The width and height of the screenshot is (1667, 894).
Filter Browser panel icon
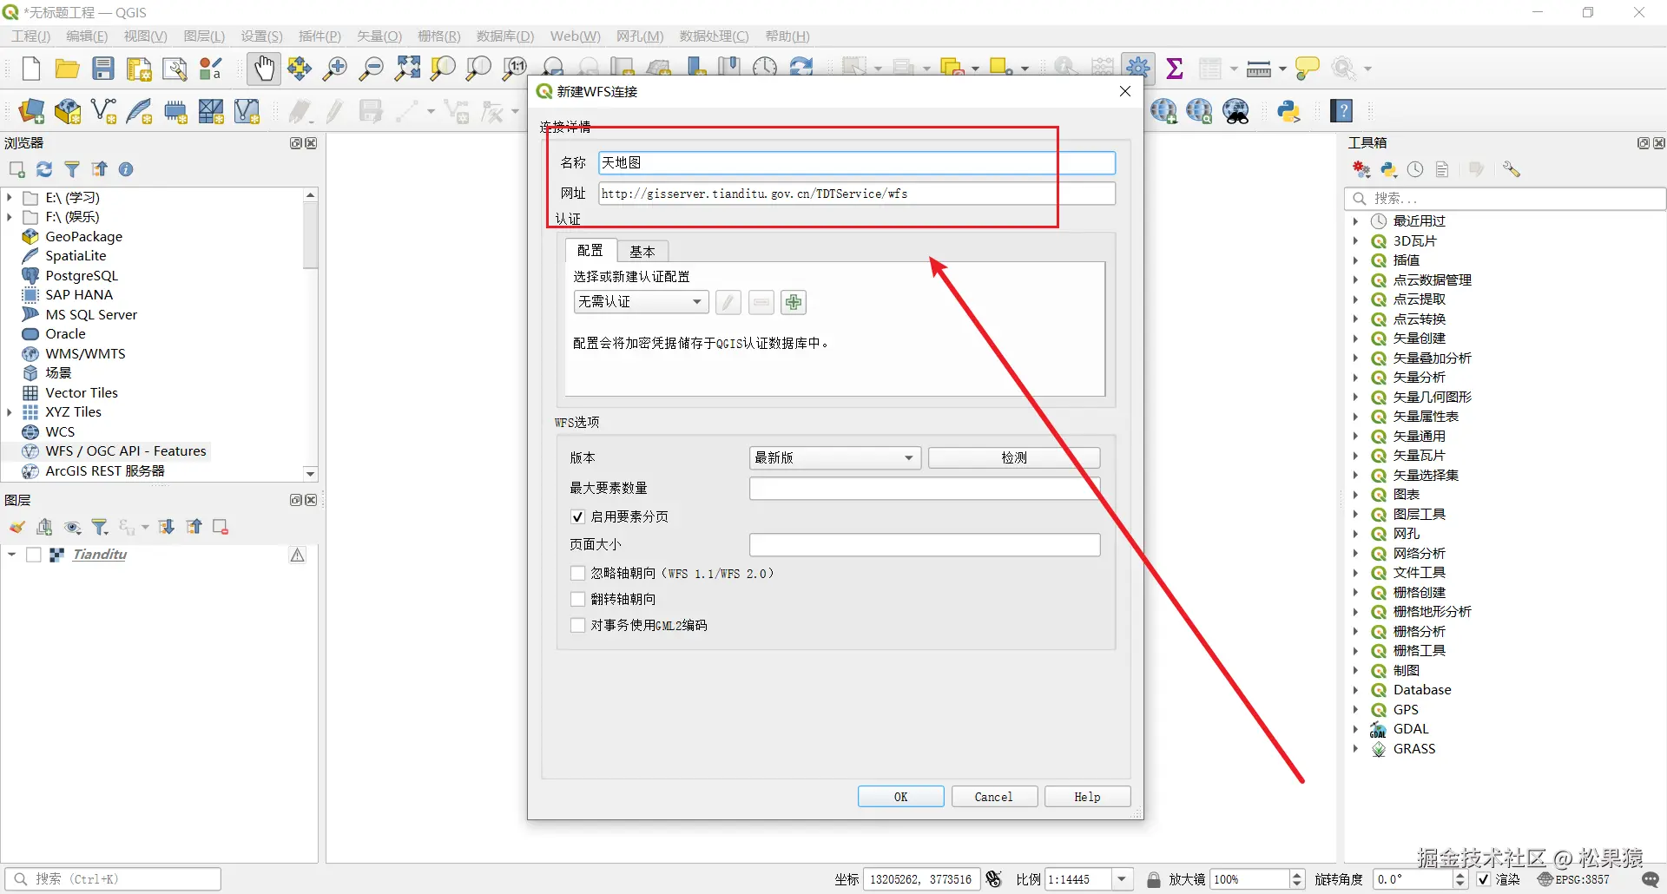[x=72, y=169]
